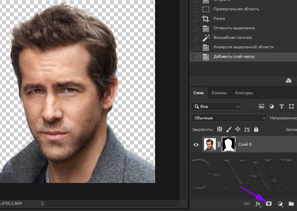Image resolution: width=297 pixels, height=211 pixels.
Task: Lock image pixels brush icon
Action: [229, 129]
